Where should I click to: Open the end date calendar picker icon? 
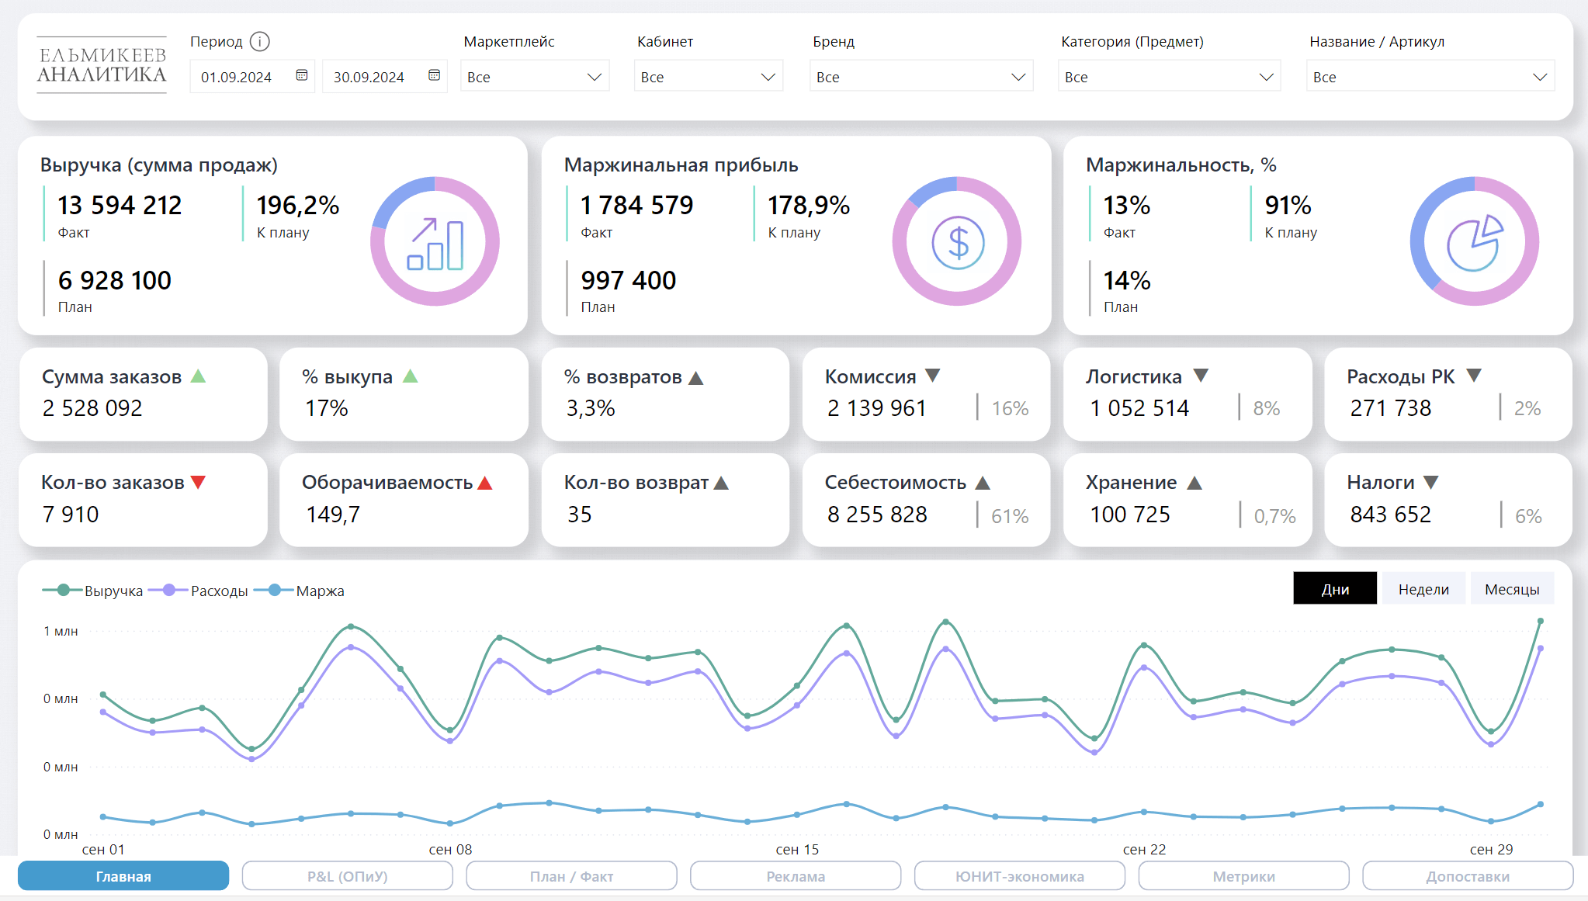point(435,76)
